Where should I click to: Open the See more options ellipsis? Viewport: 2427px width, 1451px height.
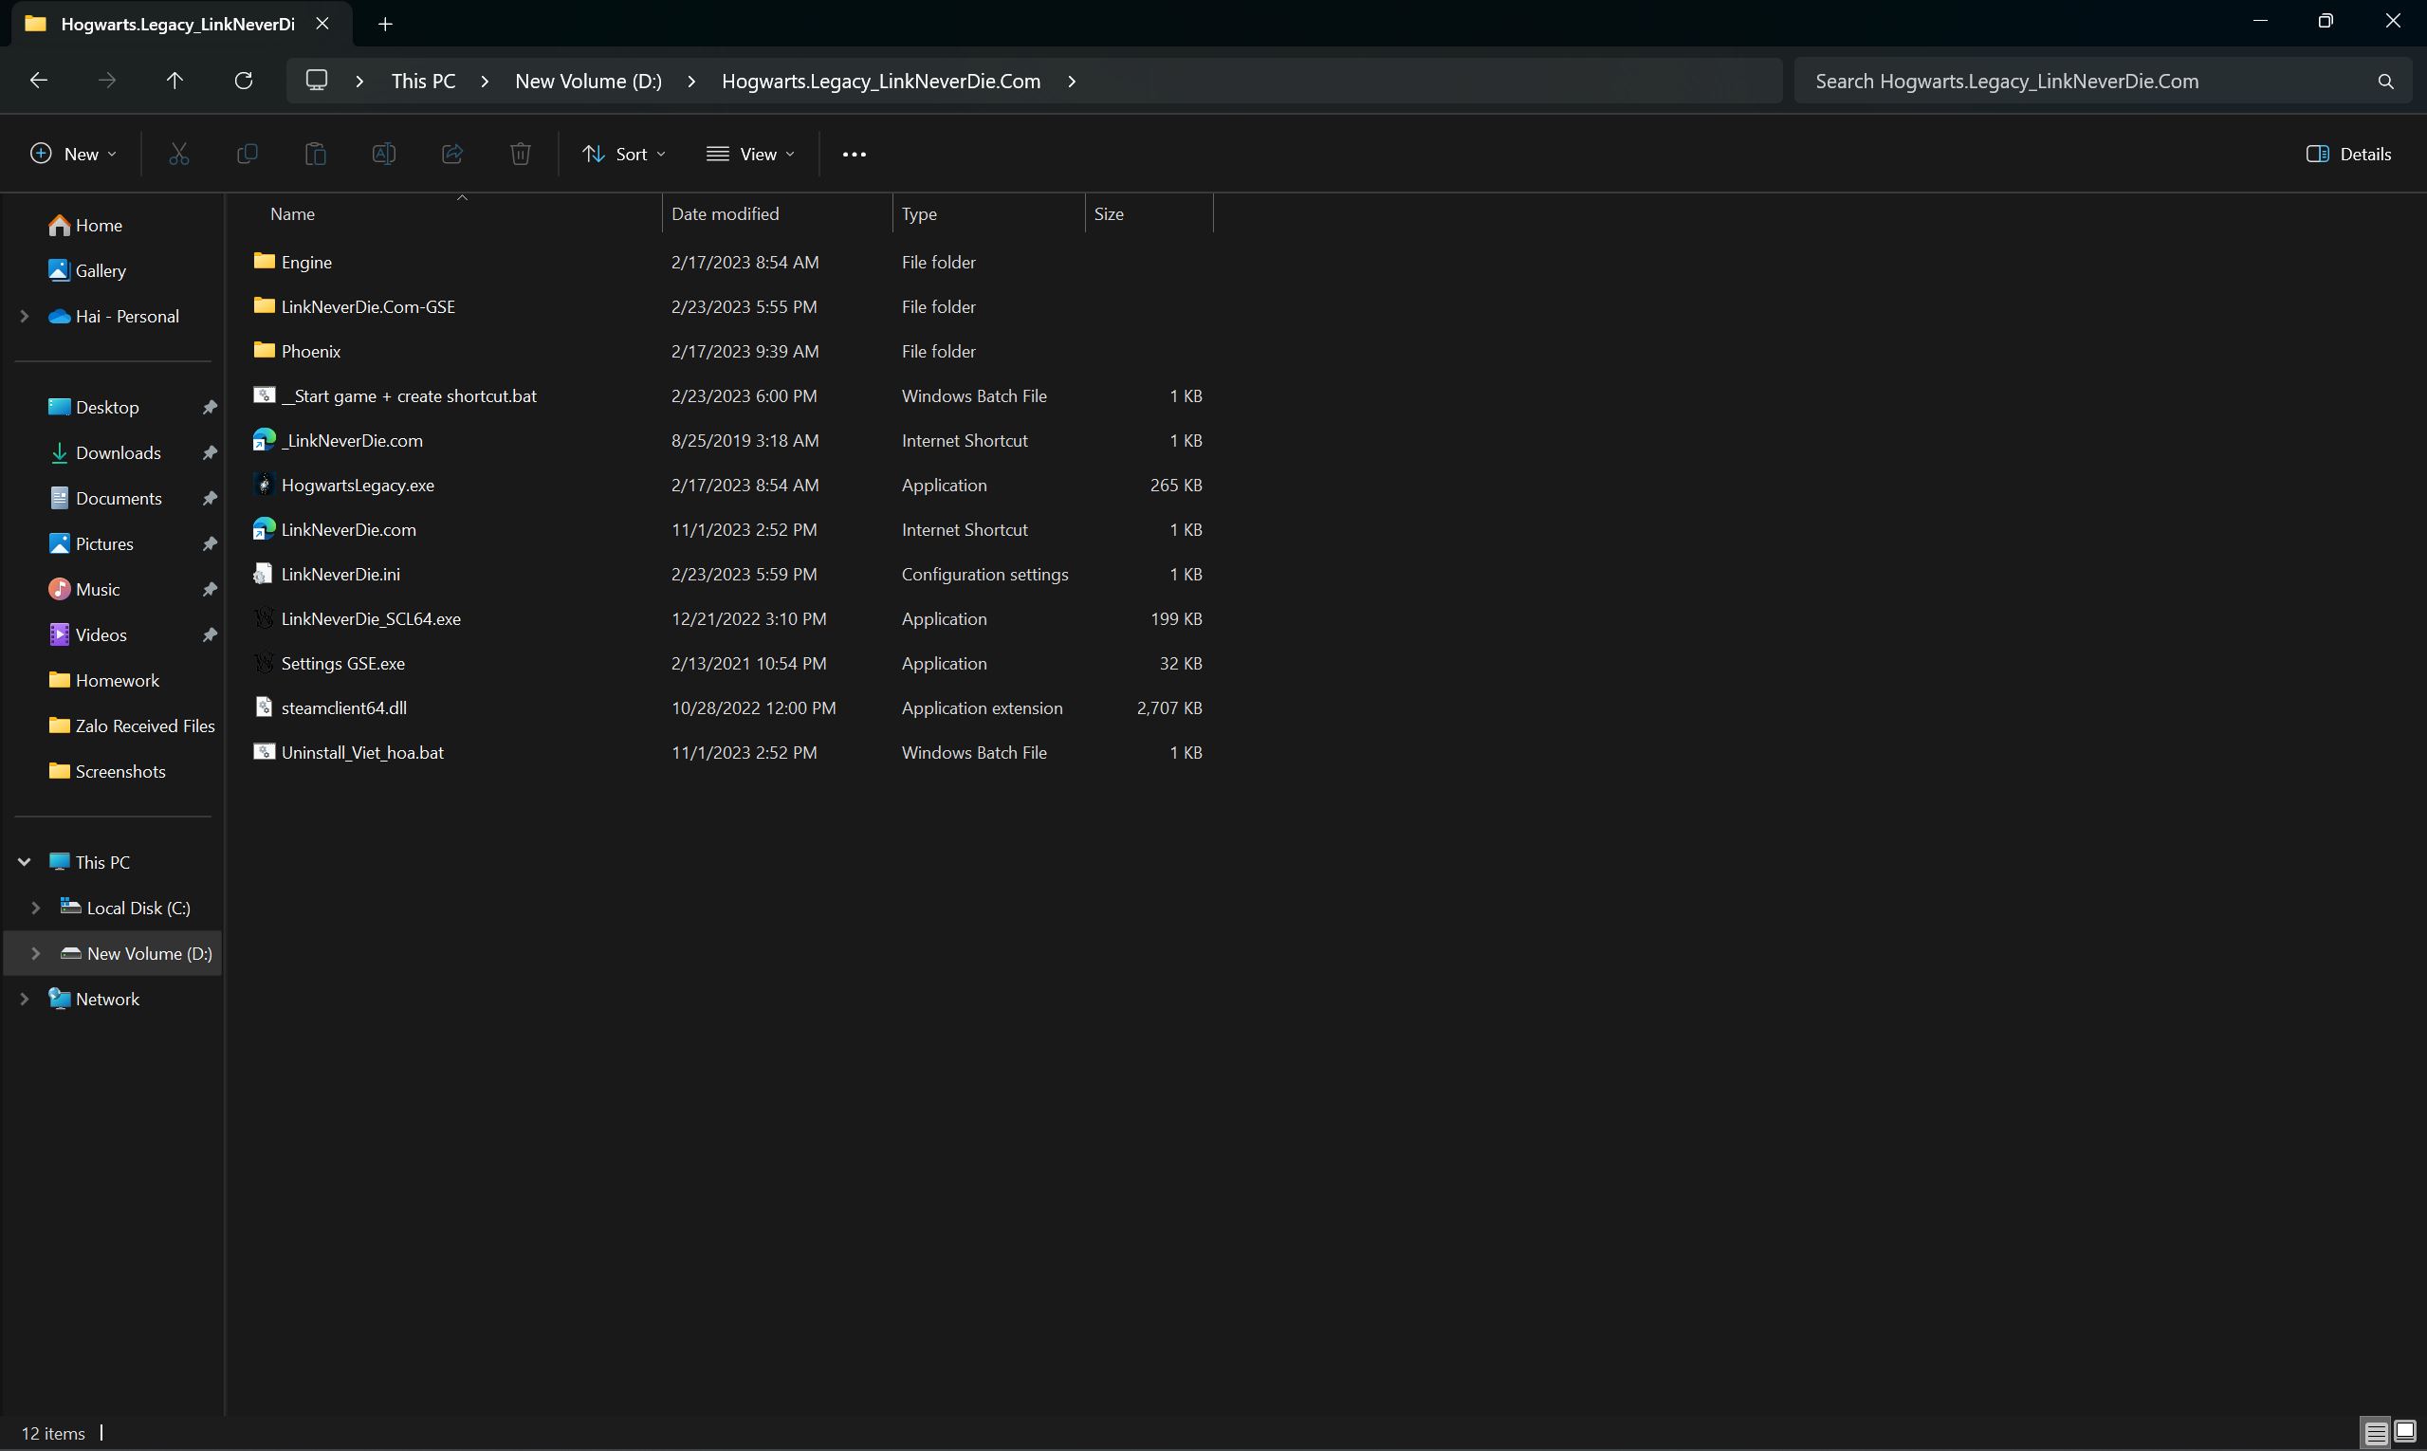pos(854,154)
